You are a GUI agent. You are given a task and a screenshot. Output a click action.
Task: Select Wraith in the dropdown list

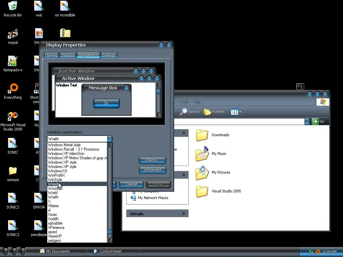[77, 197]
